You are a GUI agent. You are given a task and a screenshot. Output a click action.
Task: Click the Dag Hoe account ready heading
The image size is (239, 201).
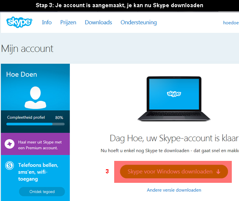click(174, 139)
